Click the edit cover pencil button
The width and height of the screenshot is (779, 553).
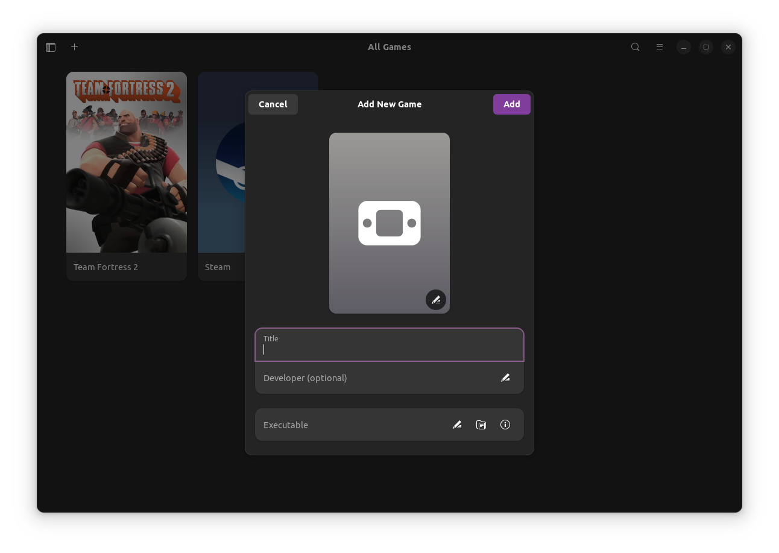pos(435,300)
